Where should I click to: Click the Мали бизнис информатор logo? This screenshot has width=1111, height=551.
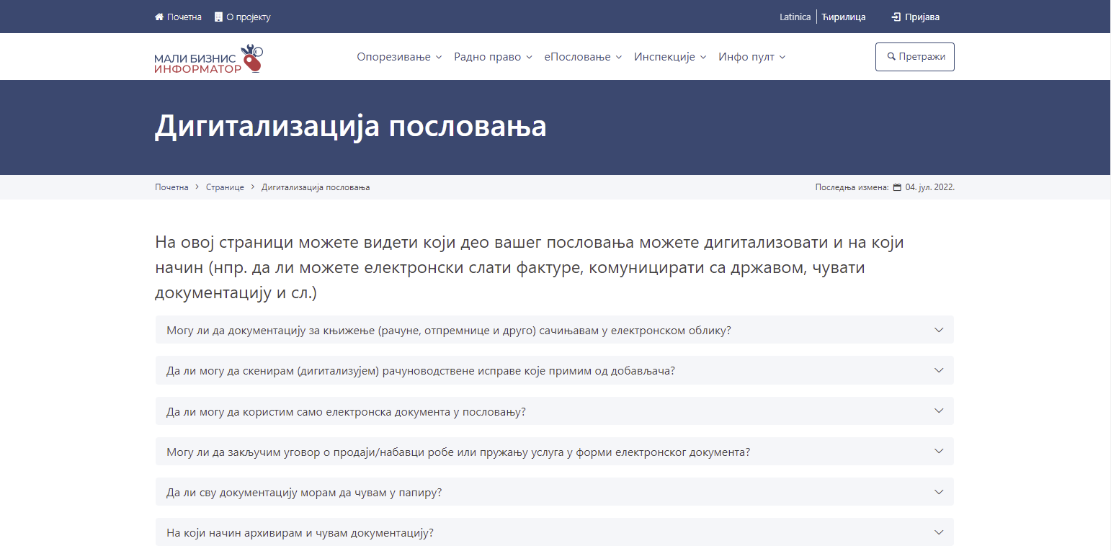(x=209, y=58)
